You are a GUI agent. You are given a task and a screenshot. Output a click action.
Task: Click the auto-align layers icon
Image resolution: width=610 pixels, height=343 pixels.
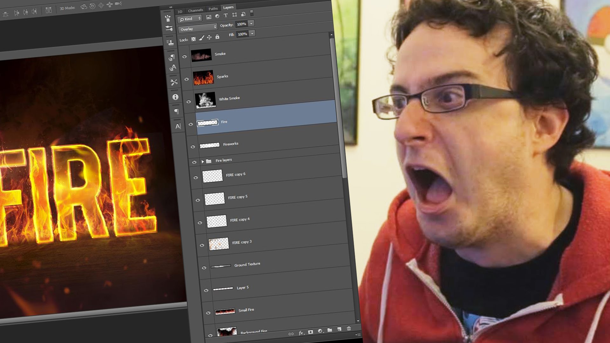48,10
